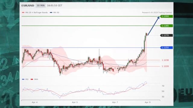Click the 1.1300 green price tag
The height and width of the screenshot is (108, 193).
166,16
